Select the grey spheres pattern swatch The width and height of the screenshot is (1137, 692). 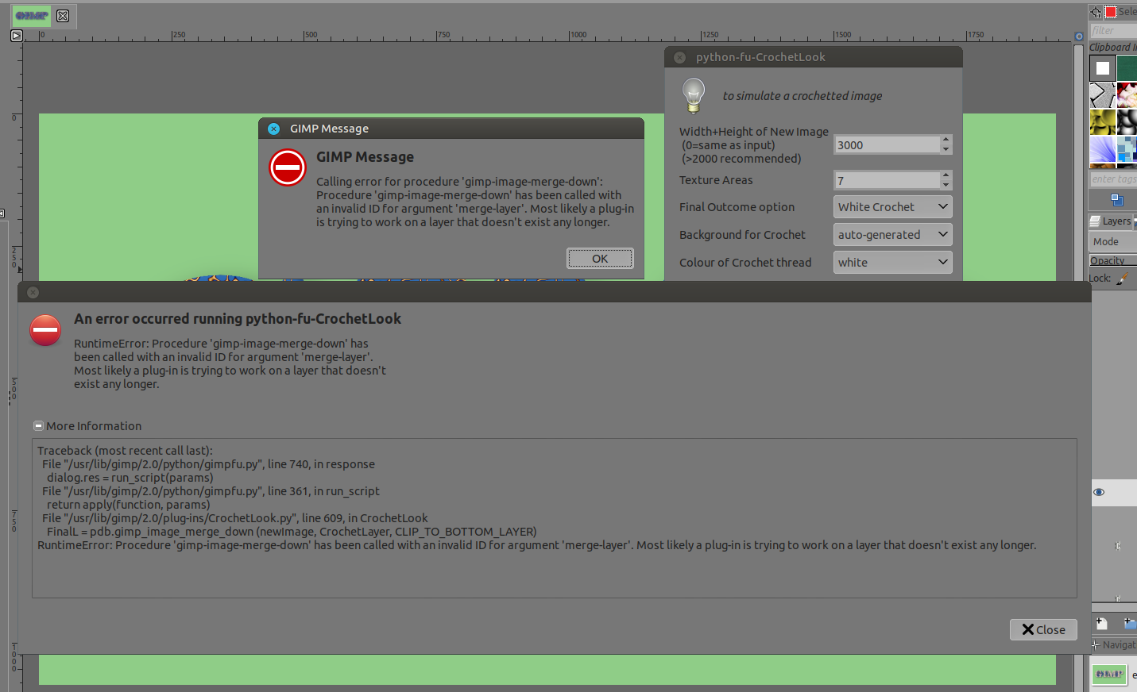pyautogui.click(x=1127, y=122)
